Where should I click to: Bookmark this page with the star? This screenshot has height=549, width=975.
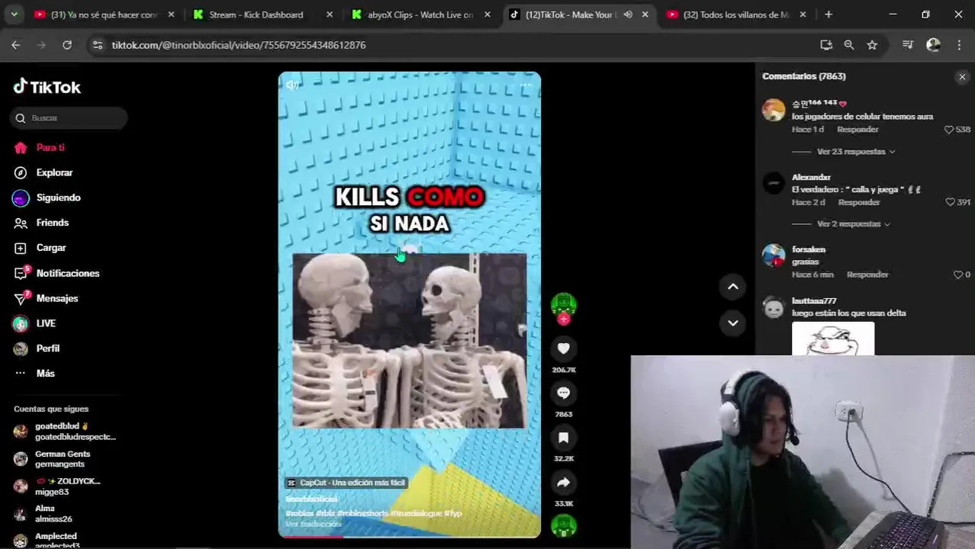[x=872, y=45]
